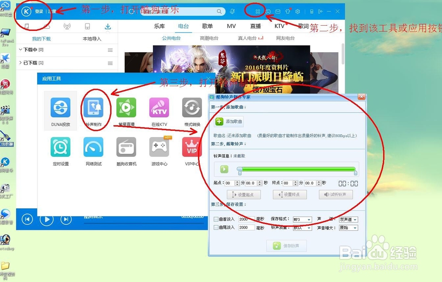
Task: Open the local music note tab icon
Action: pyautogui.click(x=27, y=27)
